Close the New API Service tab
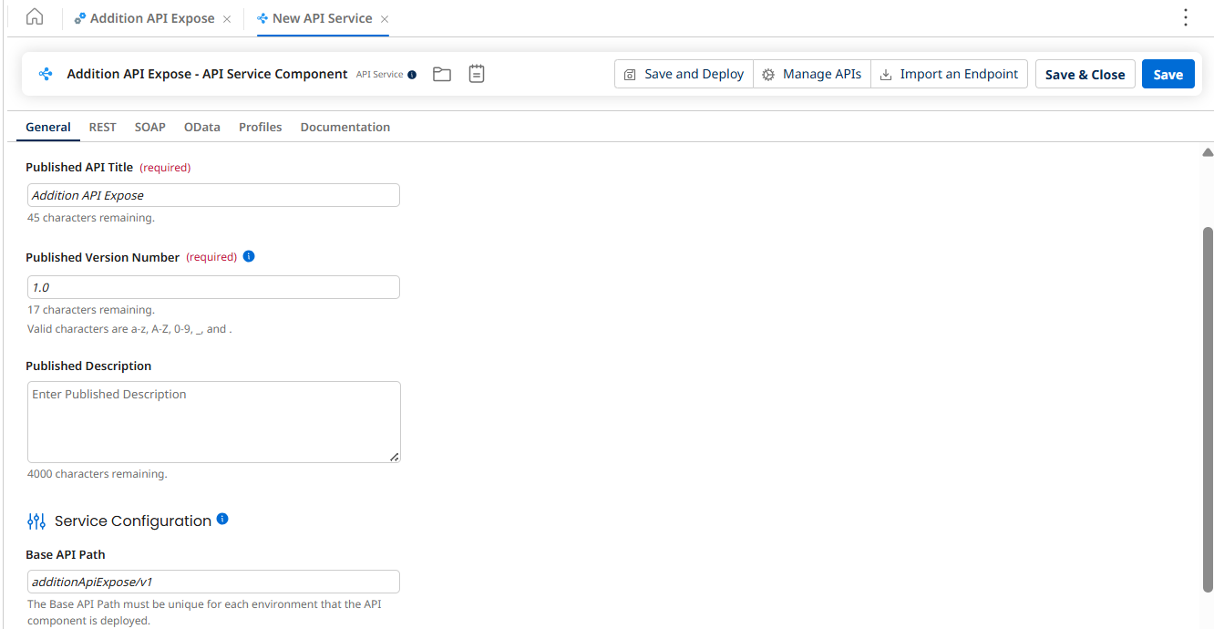 click(x=385, y=19)
